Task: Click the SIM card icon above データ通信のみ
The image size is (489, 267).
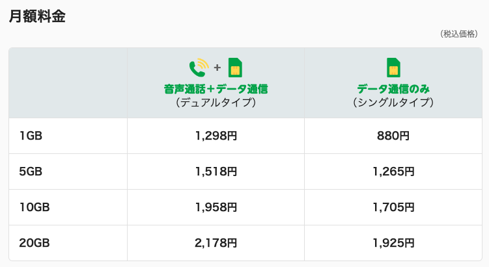Action: (x=393, y=68)
